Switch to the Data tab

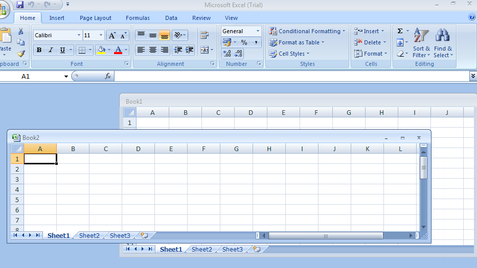coord(171,18)
